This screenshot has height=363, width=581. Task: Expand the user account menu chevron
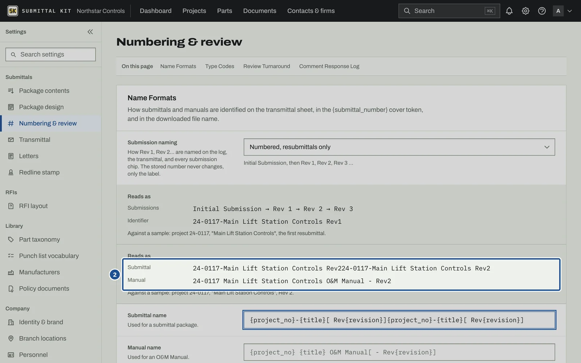[570, 11]
